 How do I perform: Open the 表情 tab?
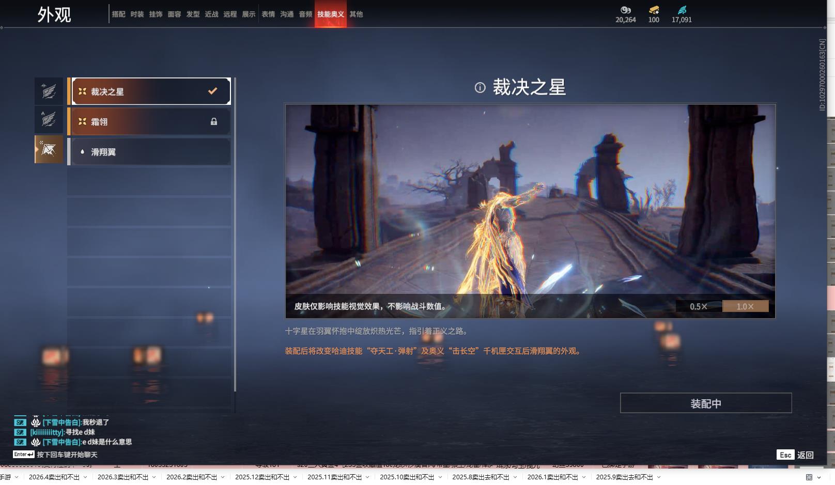[x=268, y=14]
